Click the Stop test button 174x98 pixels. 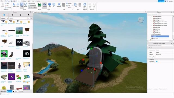[80, 5]
